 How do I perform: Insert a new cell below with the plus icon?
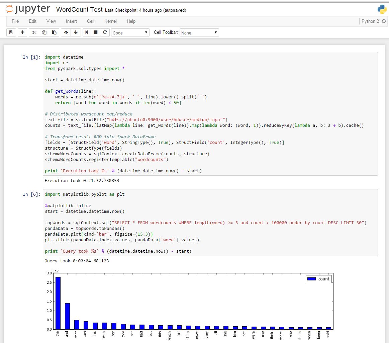coord(22,32)
